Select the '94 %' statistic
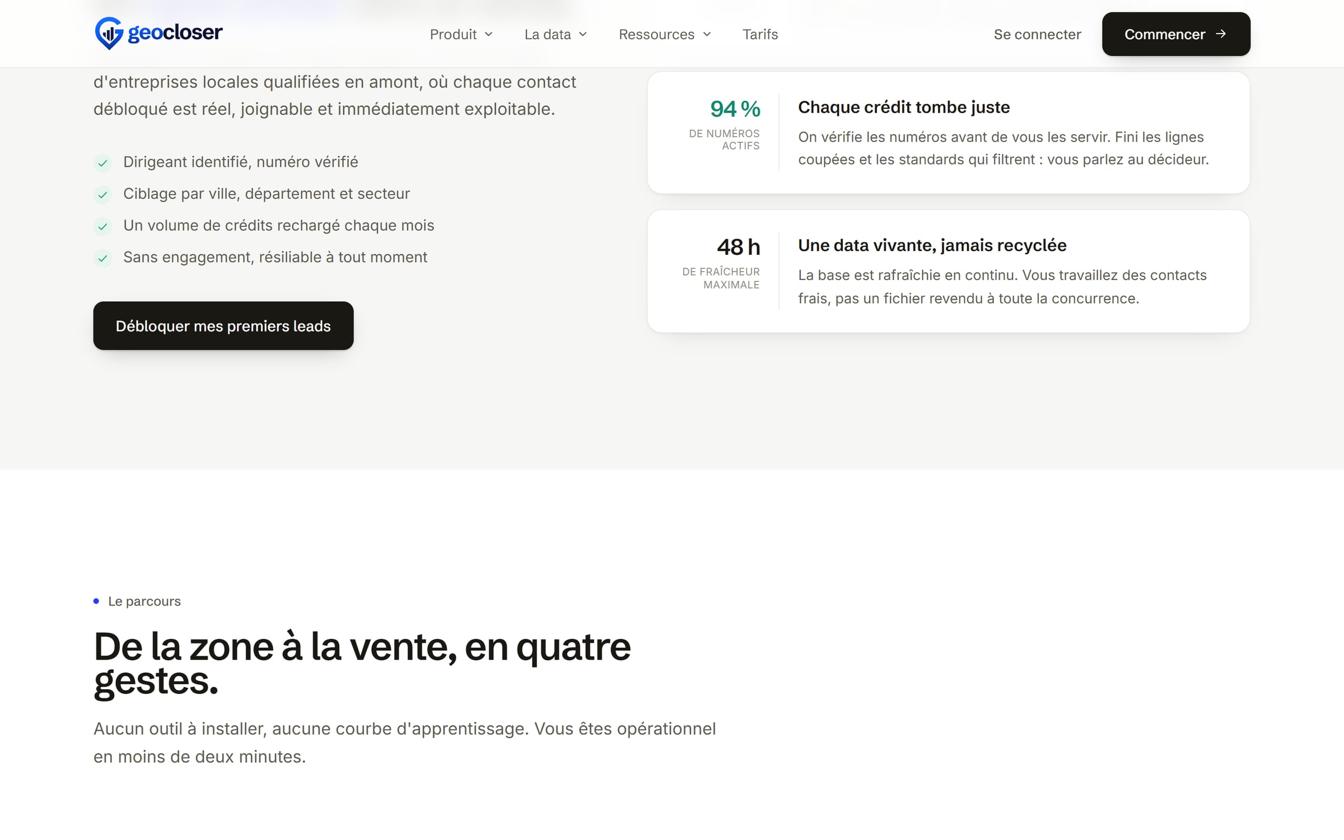Image resolution: width=1344 pixels, height=840 pixels. [x=735, y=109]
